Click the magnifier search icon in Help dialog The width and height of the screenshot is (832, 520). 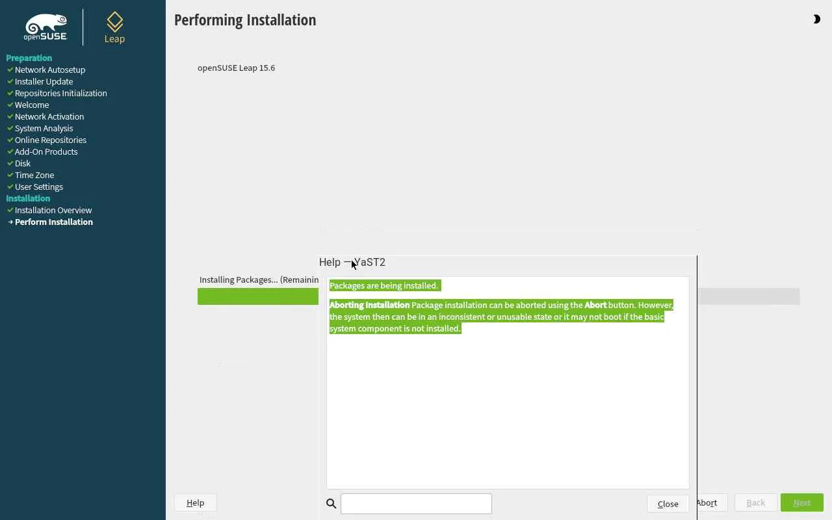tap(331, 504)
